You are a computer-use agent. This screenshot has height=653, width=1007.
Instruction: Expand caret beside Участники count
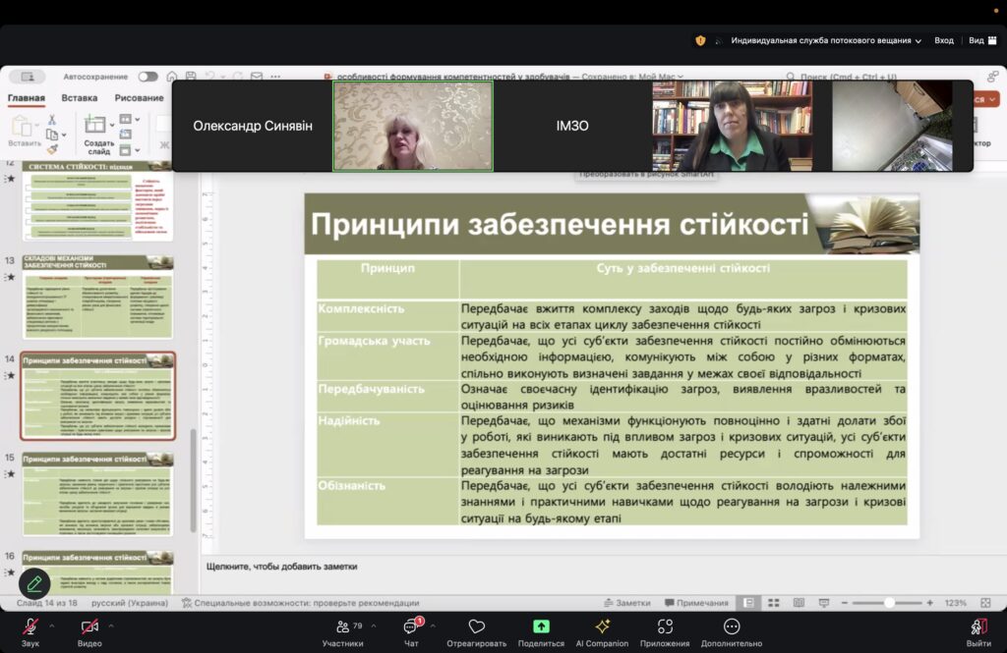(x=374, y=626)
